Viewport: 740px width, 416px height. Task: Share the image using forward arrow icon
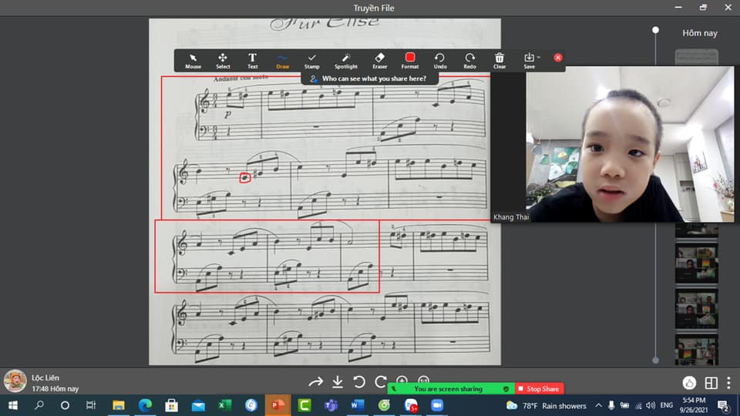point(315,381)
